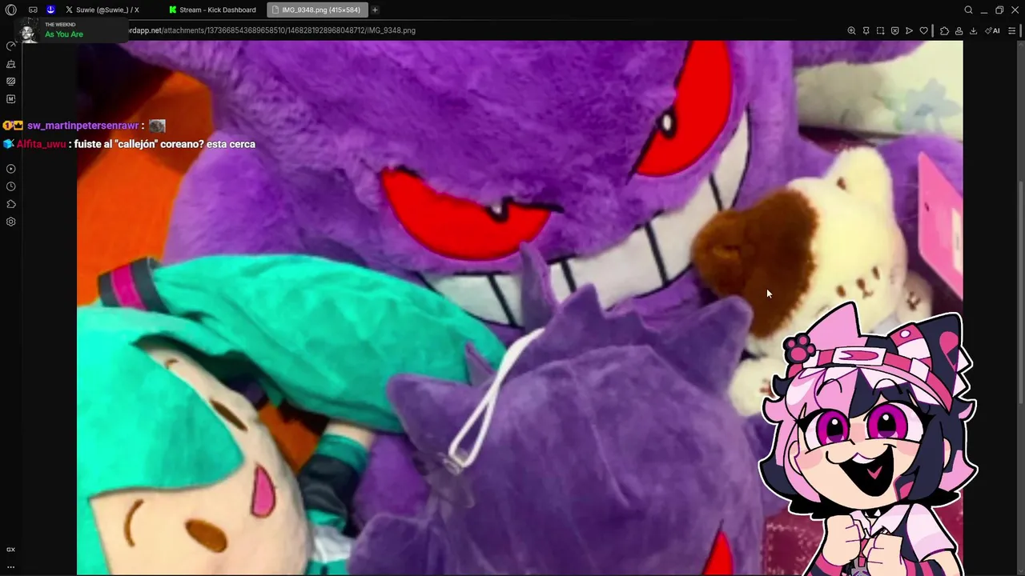This screenshot has height=576, width=1025.
Task: Click the address bar URL
Action: pos(272,30)
